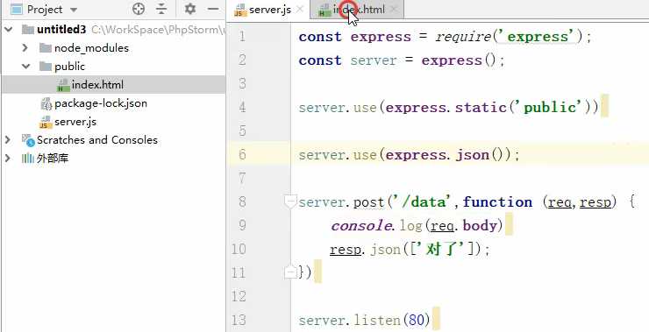Viewport: 649px width, 332px height.
Task: Click the JS icon on server.js tab
Action: click(x=239, y=10)
